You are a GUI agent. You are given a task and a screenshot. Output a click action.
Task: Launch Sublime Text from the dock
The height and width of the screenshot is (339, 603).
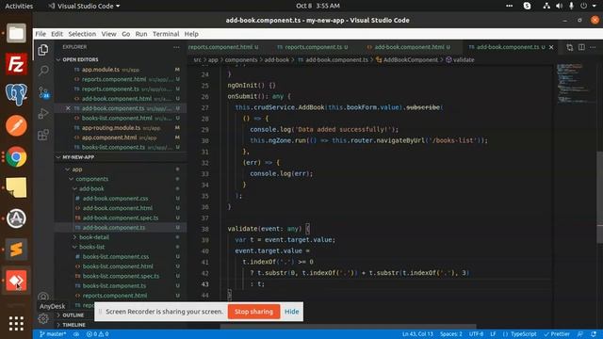(16, 250)
